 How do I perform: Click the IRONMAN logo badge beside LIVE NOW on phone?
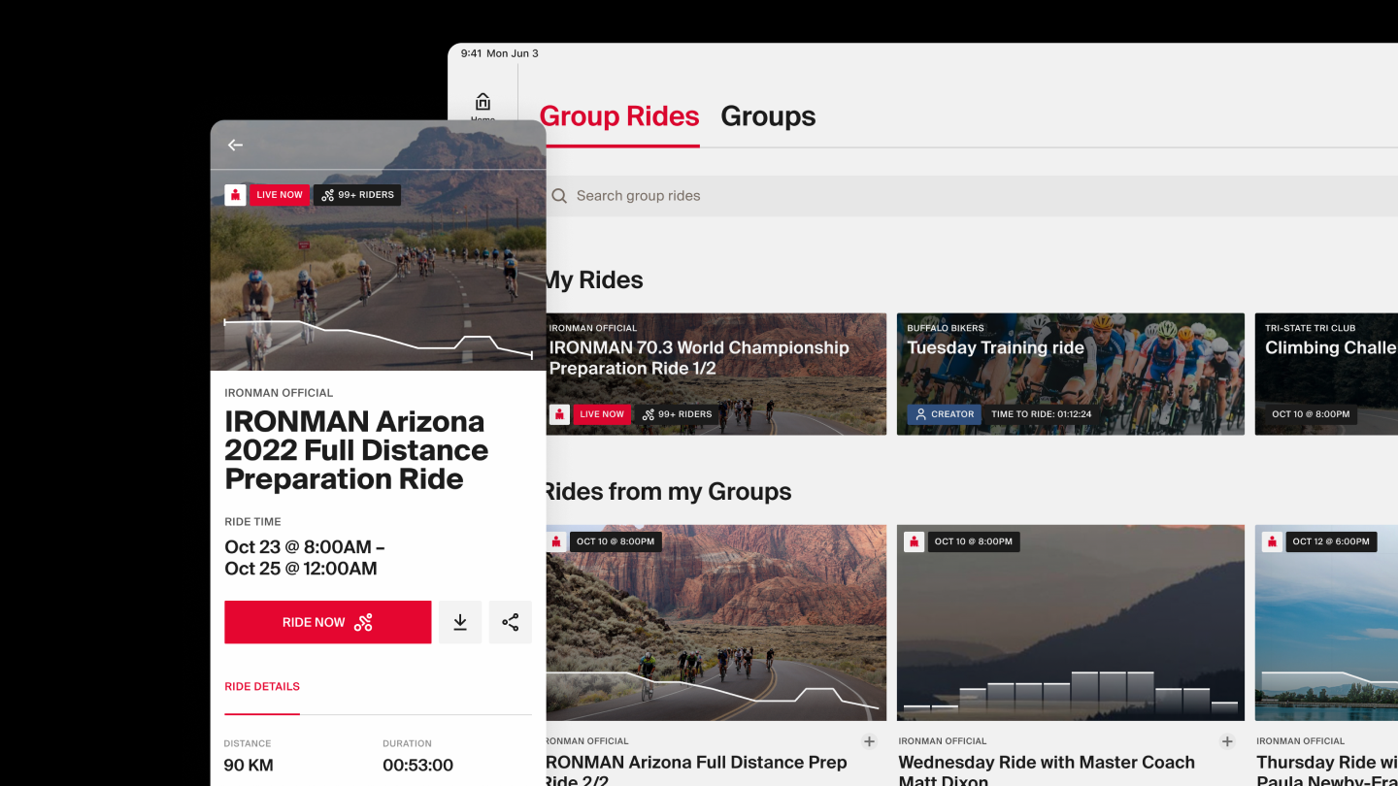[x=235, y=195]
